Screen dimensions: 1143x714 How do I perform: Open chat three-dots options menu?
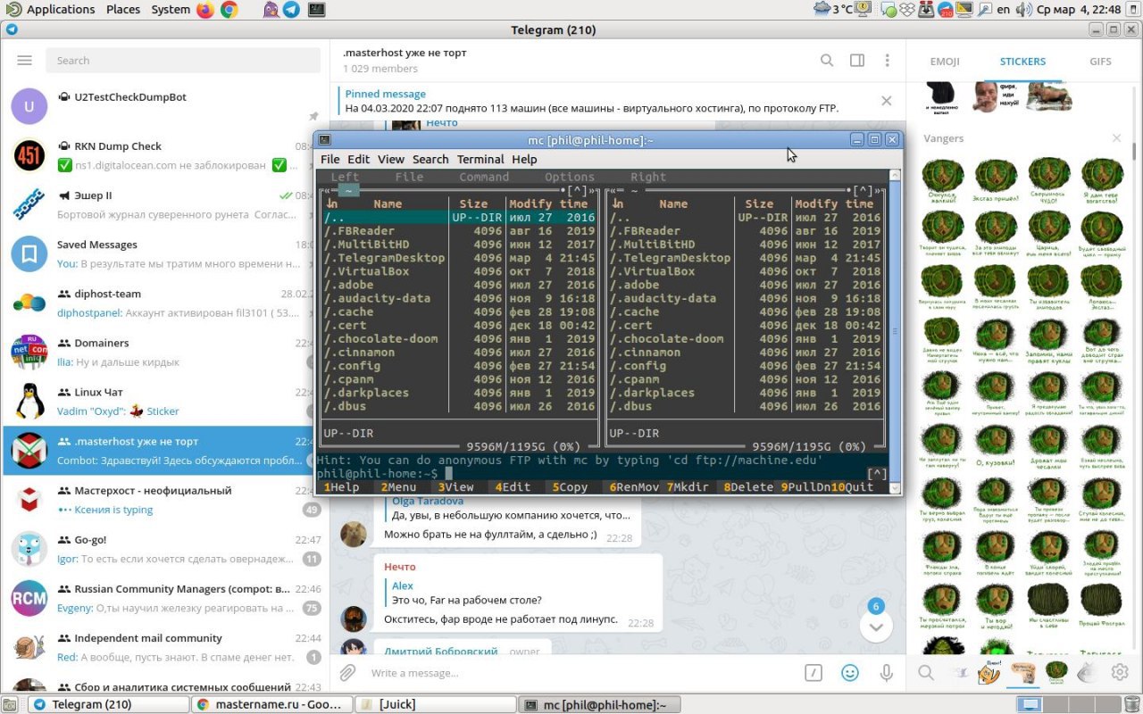[887, 61]
